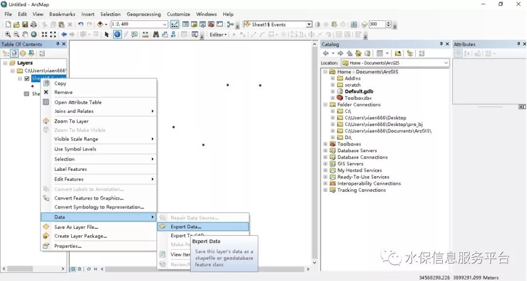Switch to Layout View at map bottom

click(80, 269)
